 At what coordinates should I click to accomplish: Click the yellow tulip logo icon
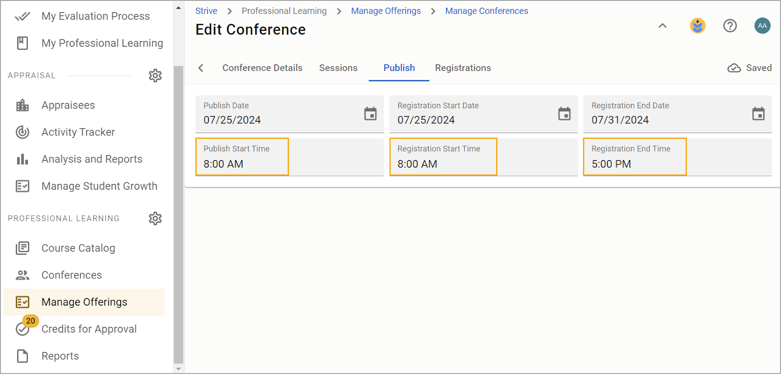(x=698, y=25)
